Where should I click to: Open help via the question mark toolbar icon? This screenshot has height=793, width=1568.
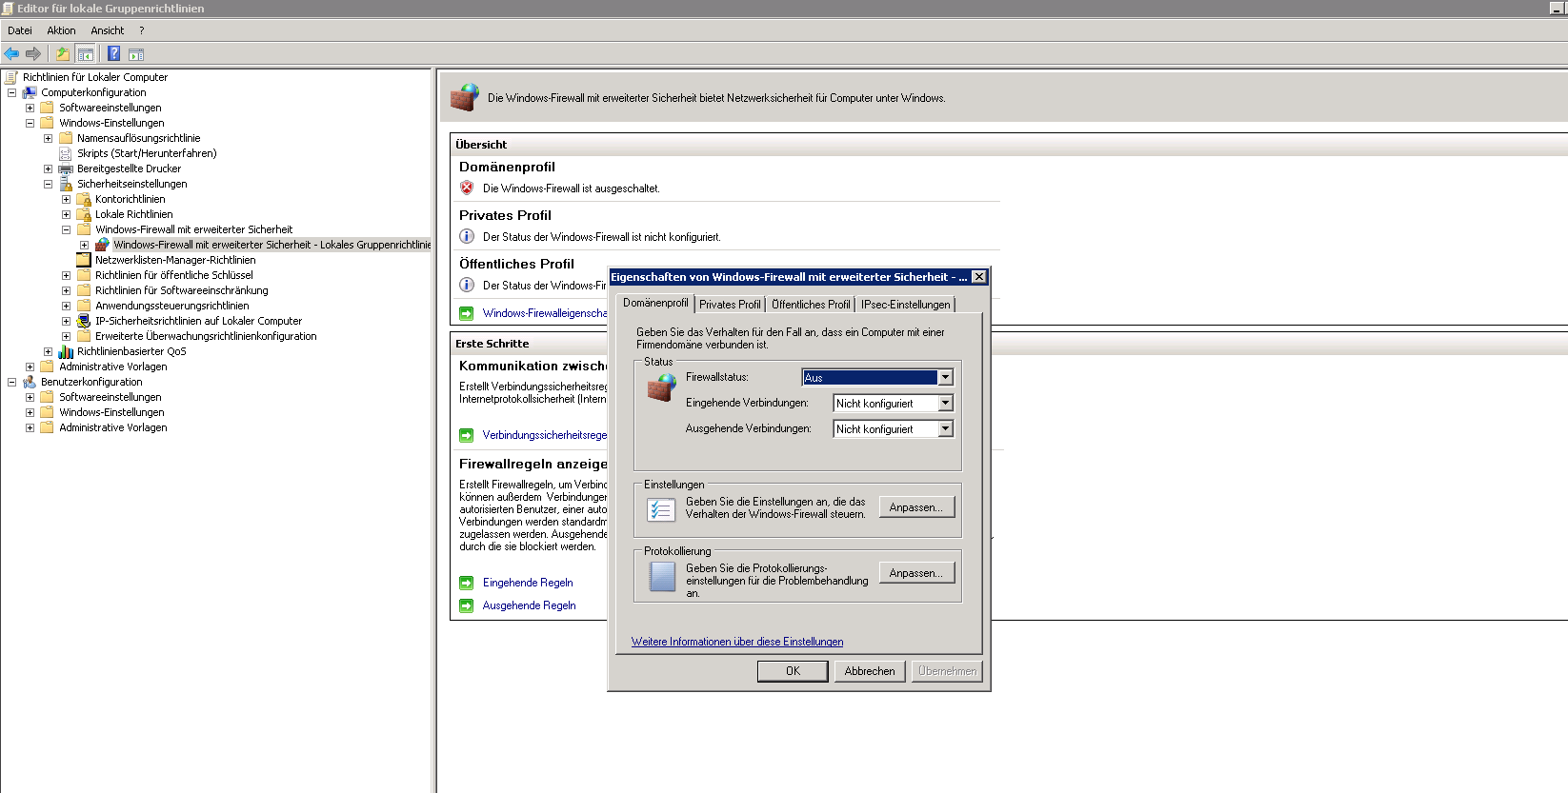pyautogui.click(x=113, y=54)
